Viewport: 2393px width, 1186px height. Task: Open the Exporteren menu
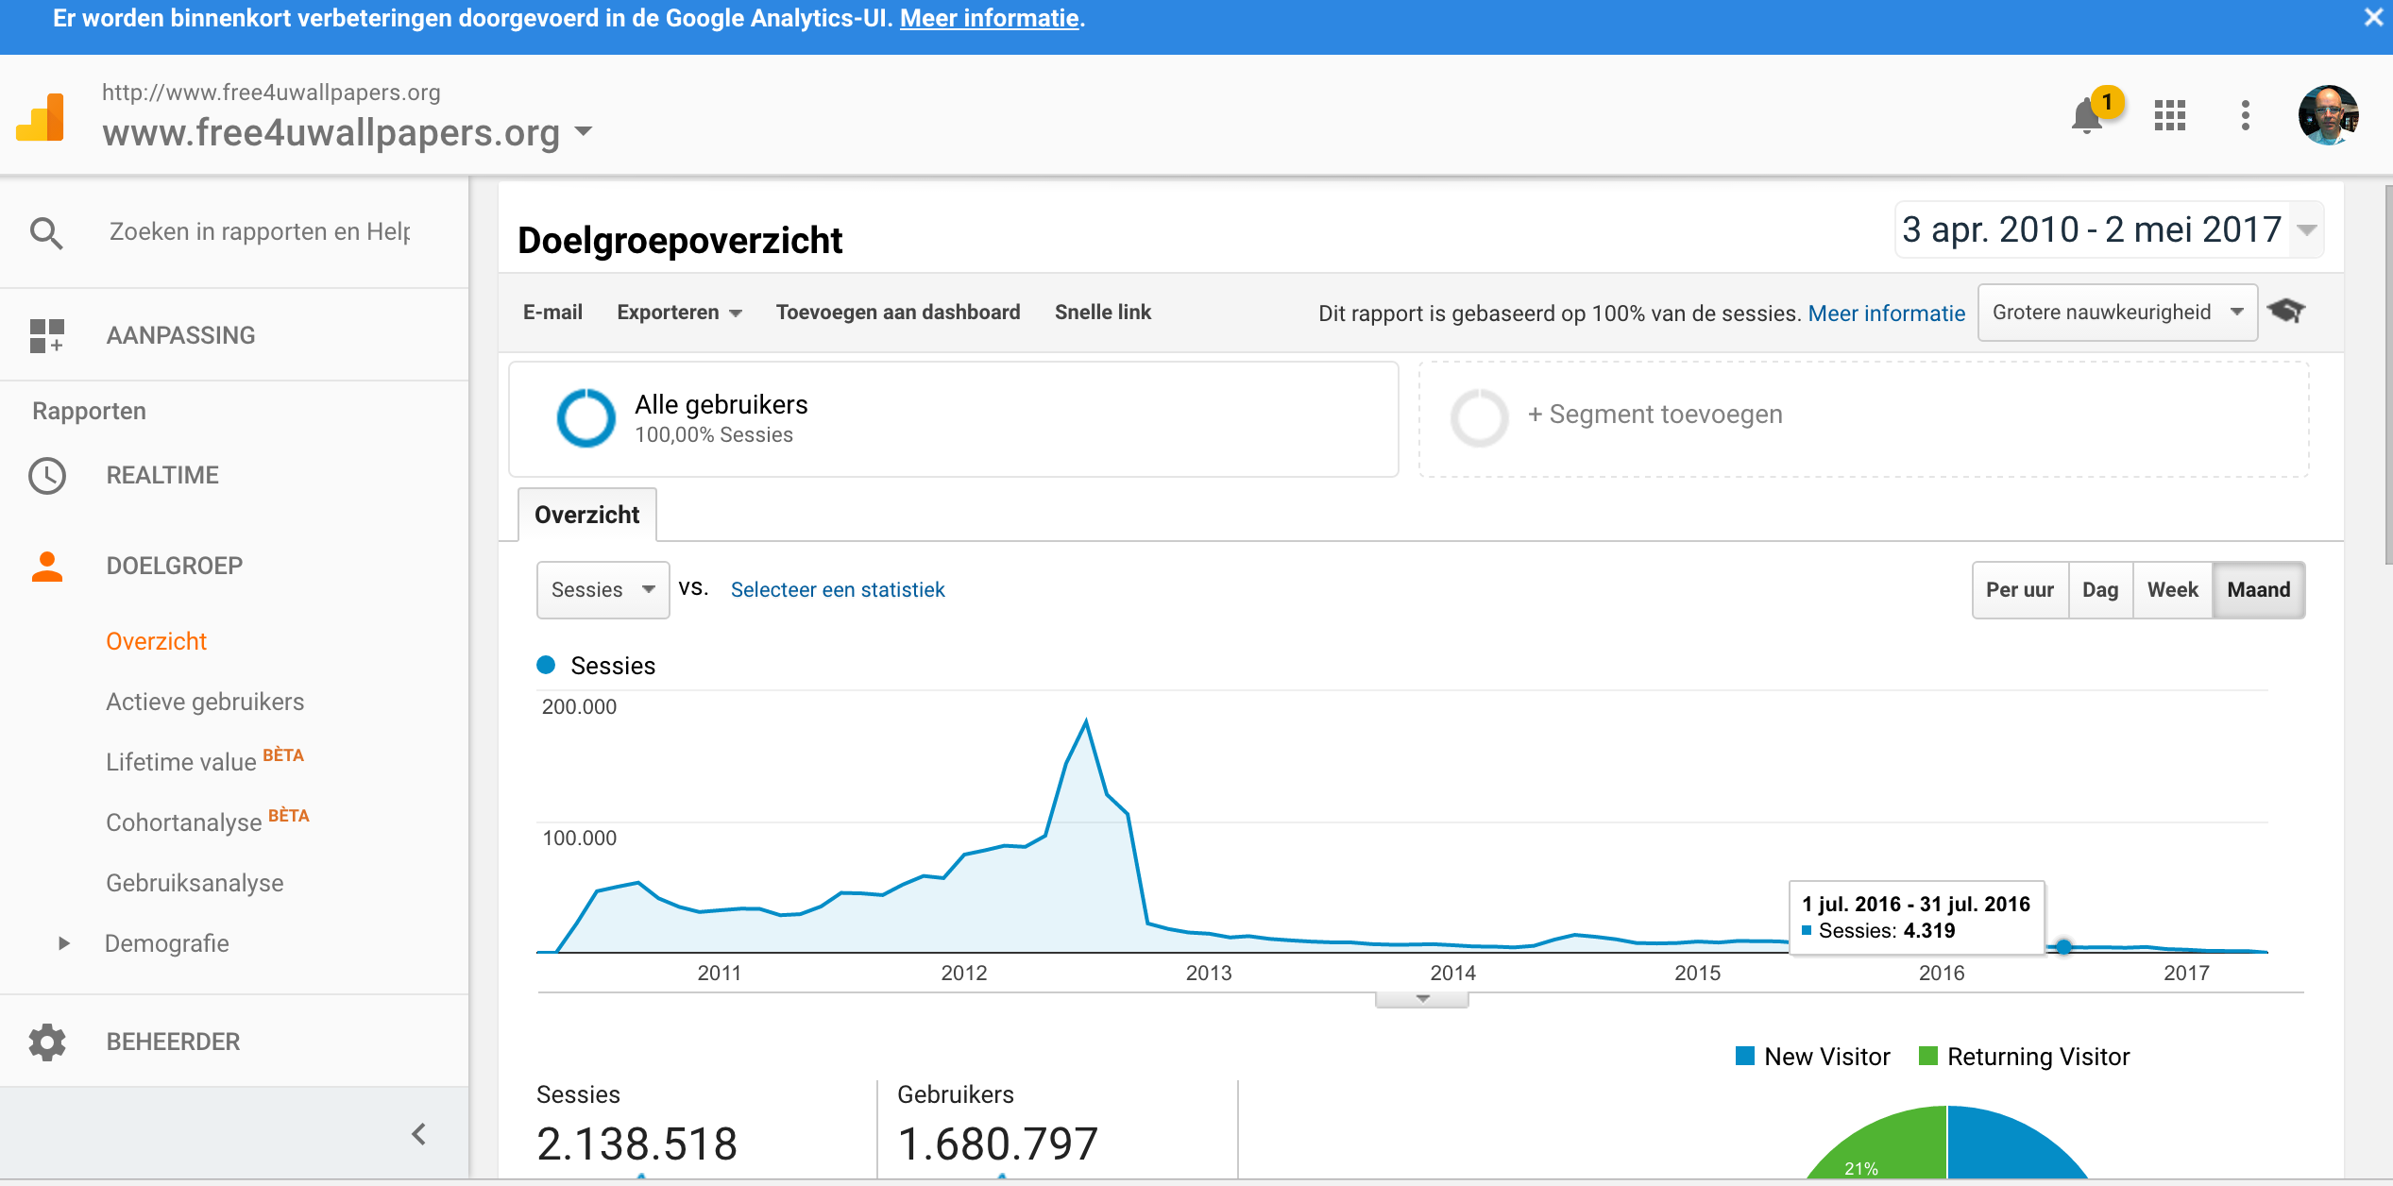coord(679,313)
